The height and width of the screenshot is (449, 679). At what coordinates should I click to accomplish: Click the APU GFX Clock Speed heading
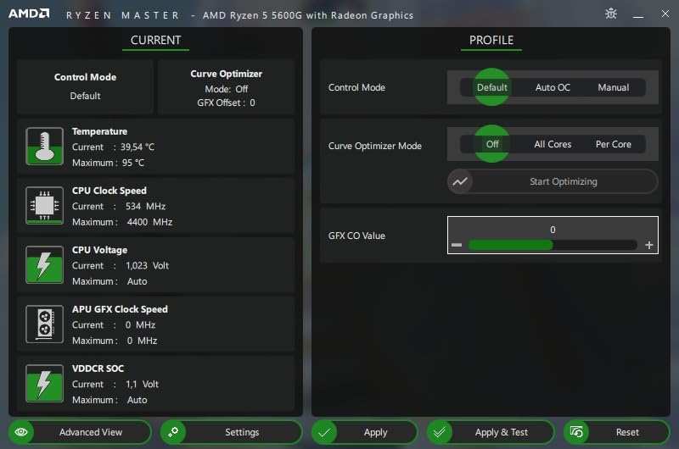point(120,309)
